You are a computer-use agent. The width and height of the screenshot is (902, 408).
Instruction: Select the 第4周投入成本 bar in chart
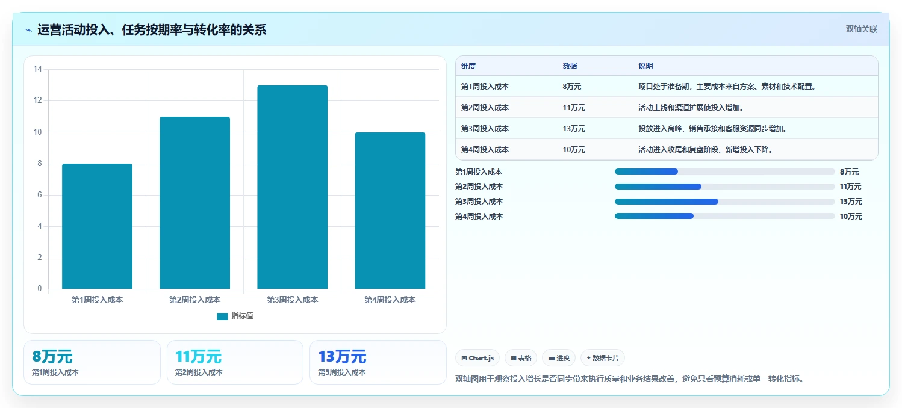390,211
